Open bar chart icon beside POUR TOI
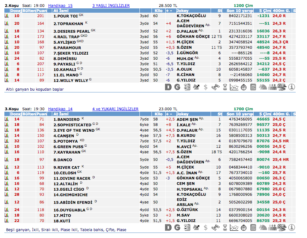This screenshot has height=238, width=307. pos(7,16)
